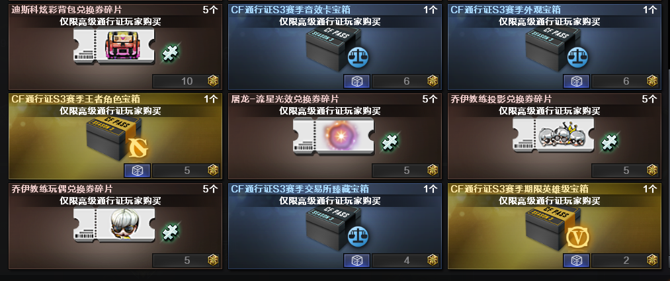Click the golden emblem on 王者角色宝箱 box
Image resolution: width=670 pixels, height=281 pixels.
[x=140, y=147]
